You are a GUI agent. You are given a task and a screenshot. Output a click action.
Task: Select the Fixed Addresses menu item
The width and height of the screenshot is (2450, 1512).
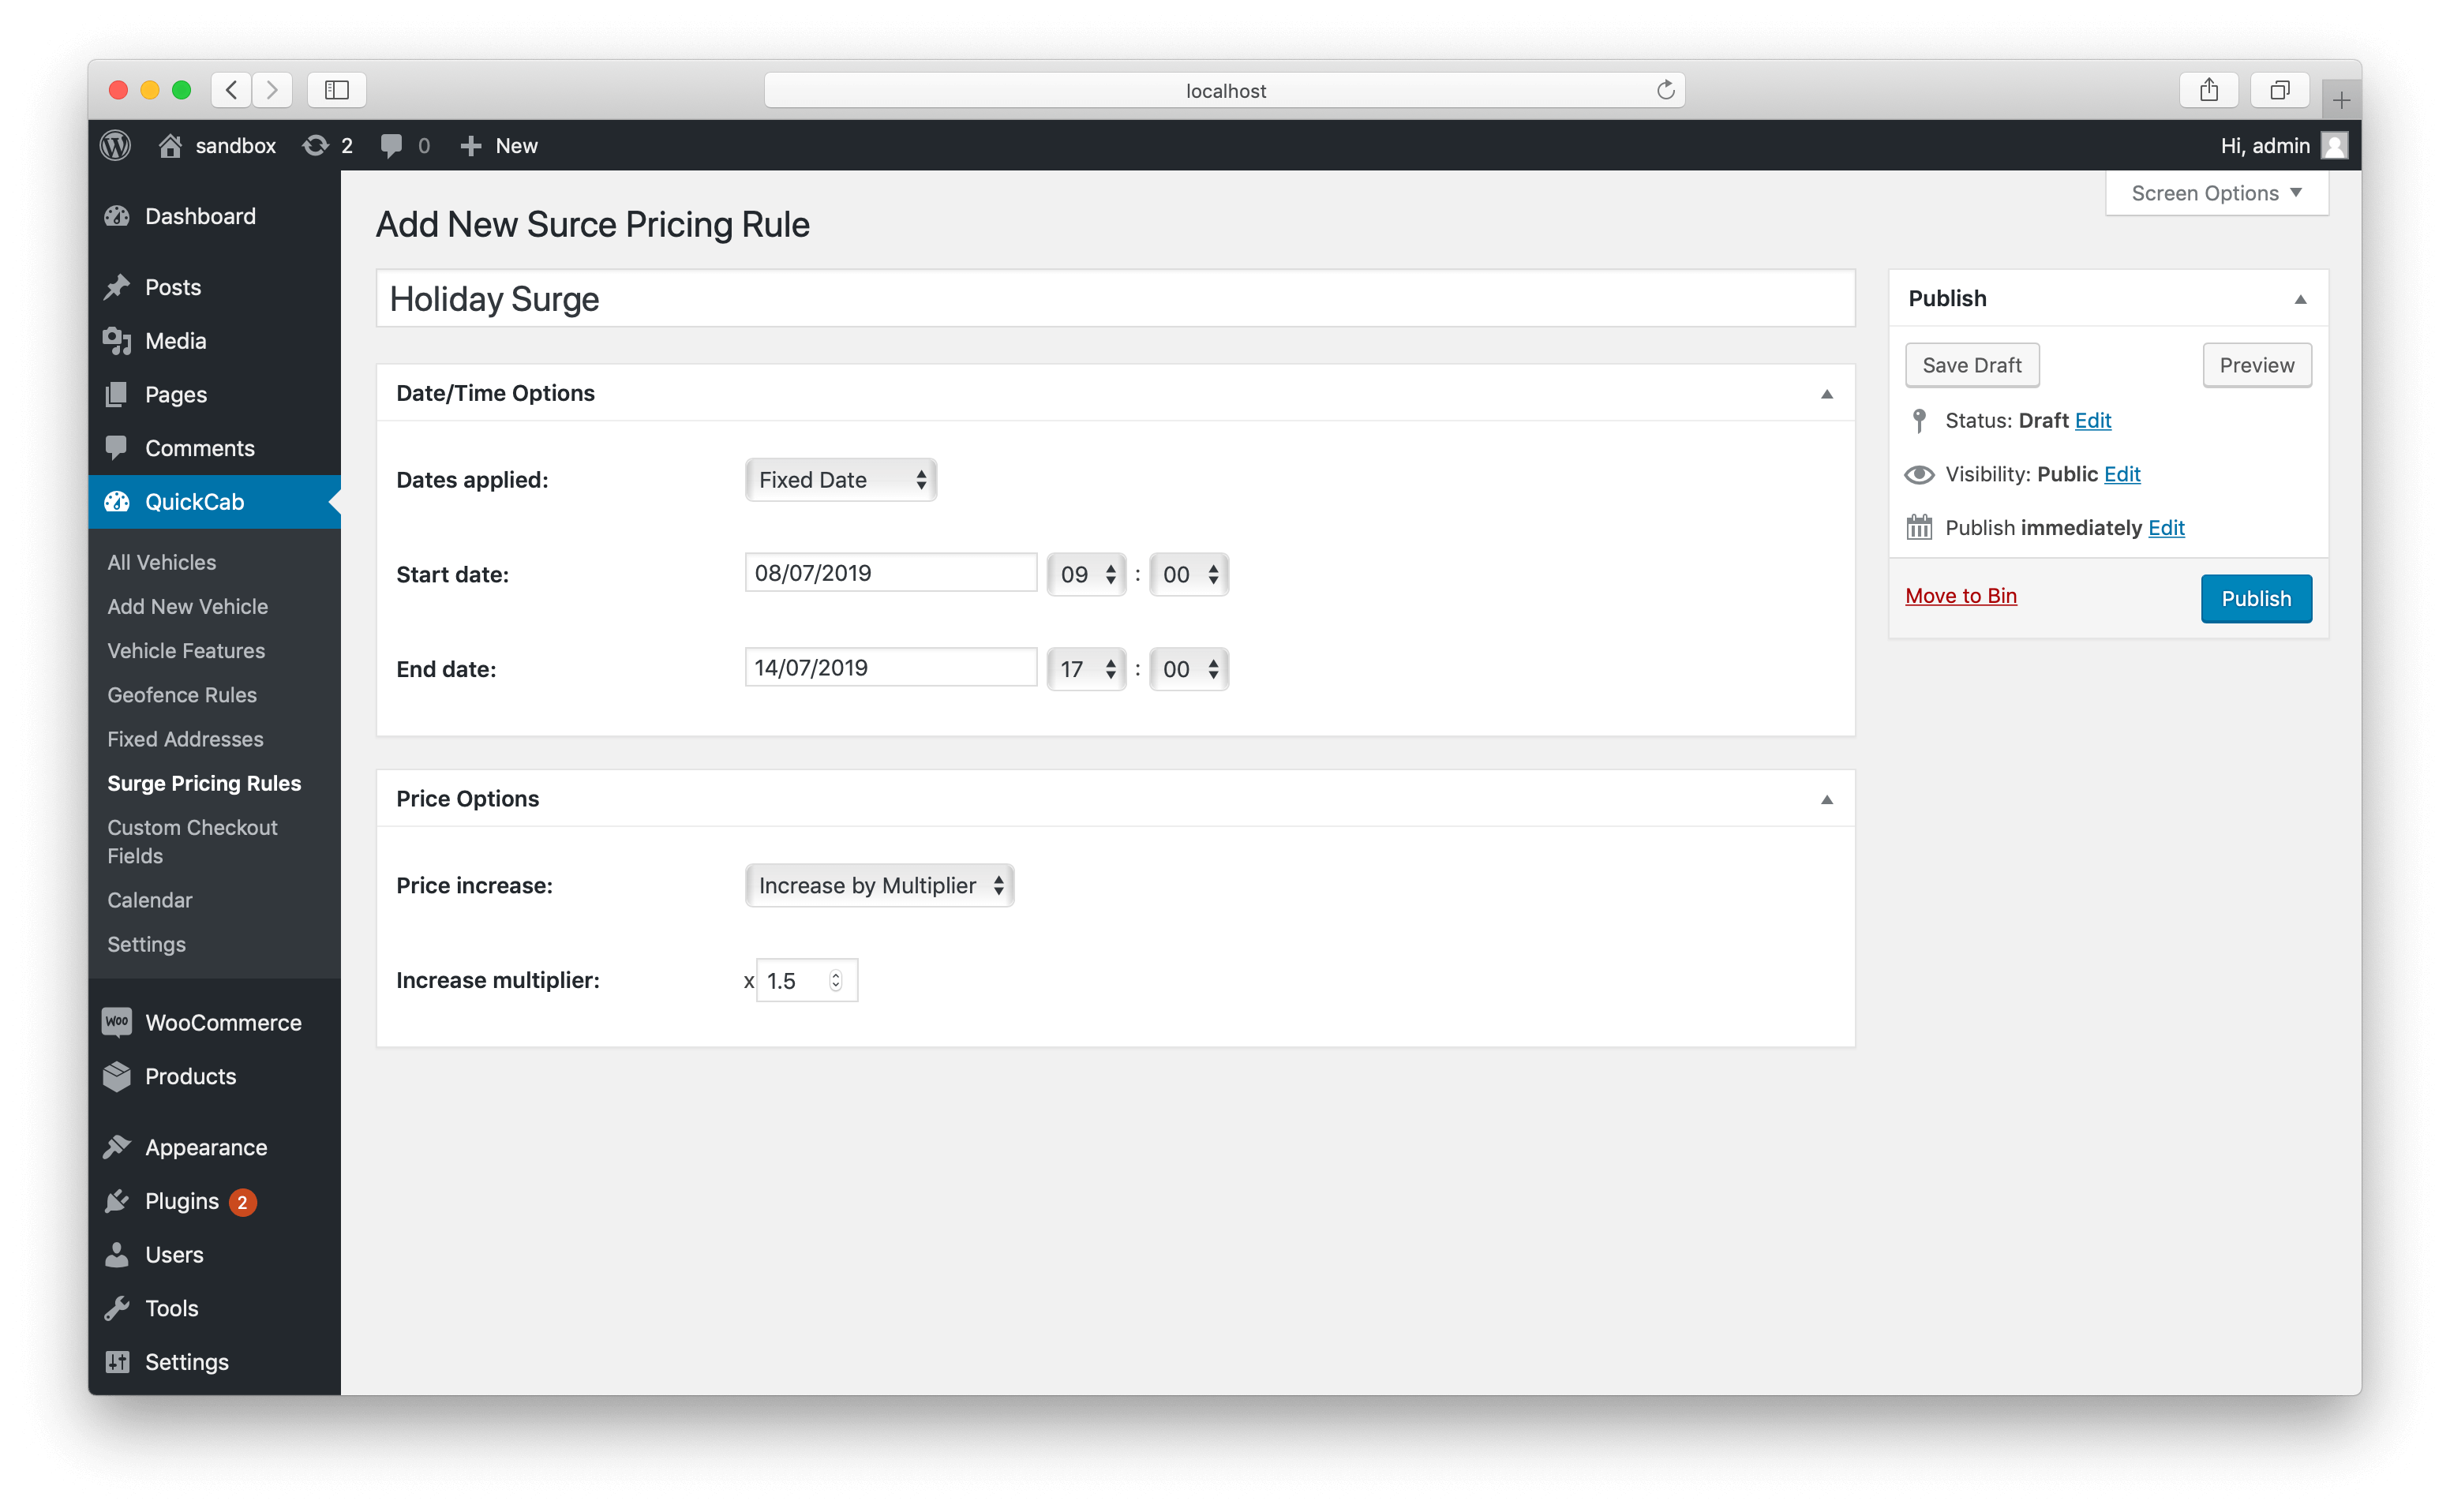click(x=185, y=737)
